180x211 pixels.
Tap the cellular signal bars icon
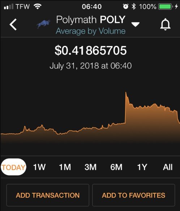click(x=9, y=7)
